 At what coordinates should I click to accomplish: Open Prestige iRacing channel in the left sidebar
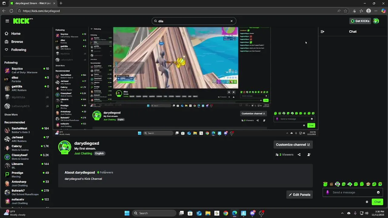pyautogui.click(x=27, y=174)
